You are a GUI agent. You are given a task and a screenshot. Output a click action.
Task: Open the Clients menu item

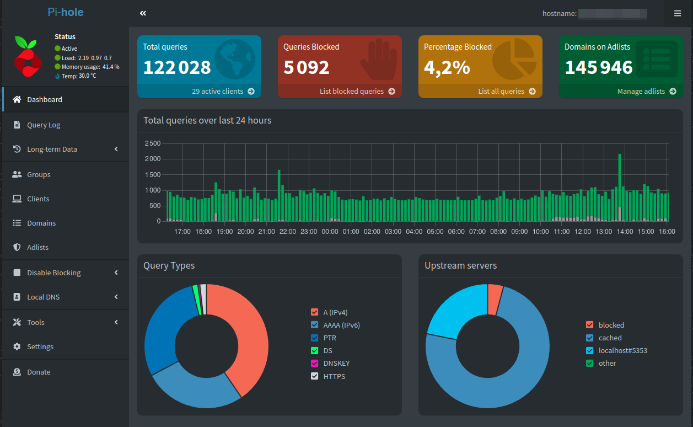[x=65, y=199]
